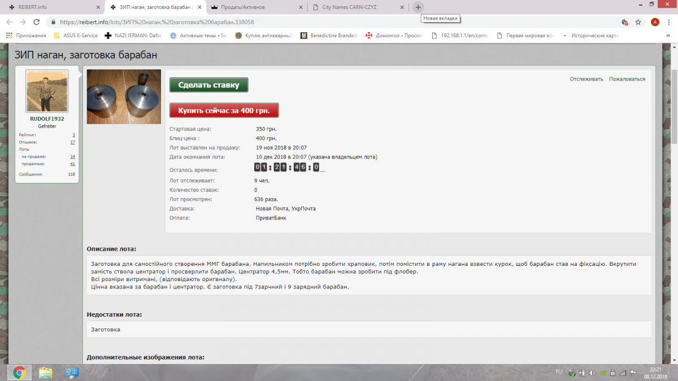This screenshot has width=678, height=381.
Task: Click the volume speaker icon in the system tray
Action: click(x=593, y=373)
